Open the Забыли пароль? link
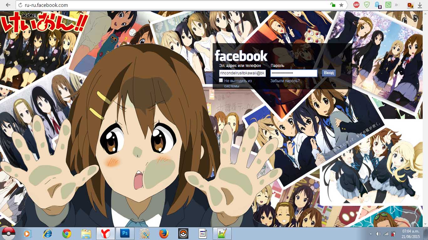The image size is (428, 240). (285, 81)
